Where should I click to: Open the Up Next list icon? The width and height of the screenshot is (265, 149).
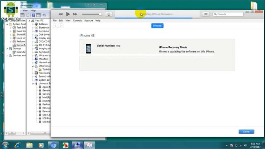(x=206, y=14)
